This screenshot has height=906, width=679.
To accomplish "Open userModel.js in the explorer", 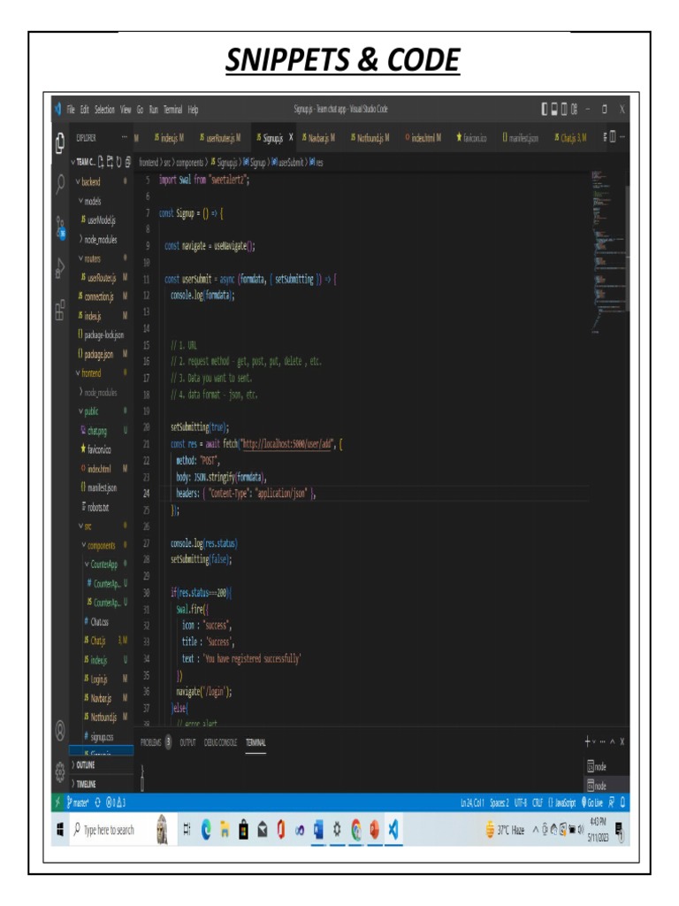I will point(103,219).
